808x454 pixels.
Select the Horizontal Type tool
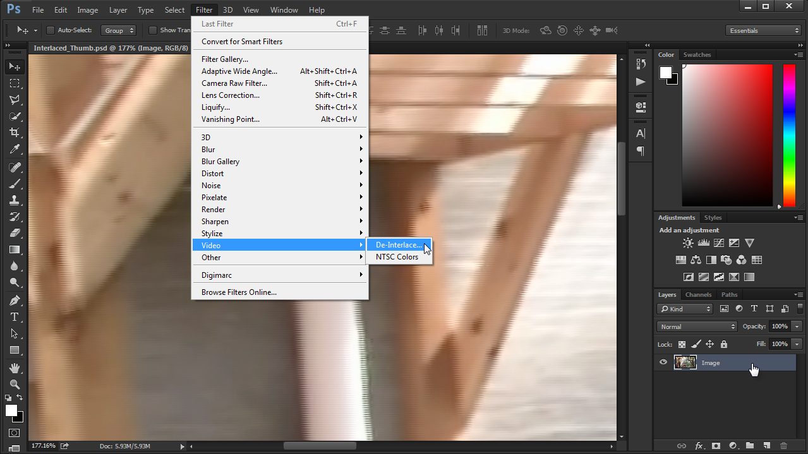click(14, 317)
